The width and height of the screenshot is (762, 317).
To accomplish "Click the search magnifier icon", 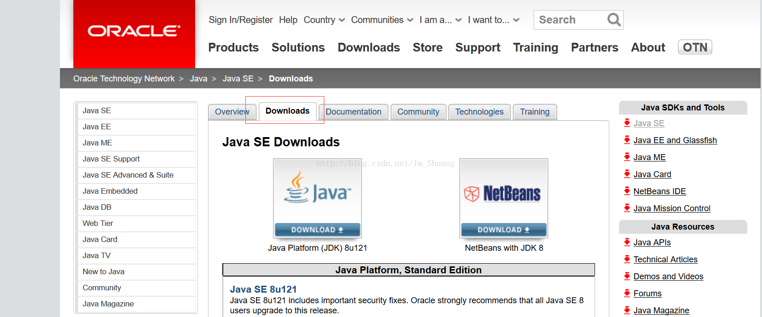I will point(613,20).
